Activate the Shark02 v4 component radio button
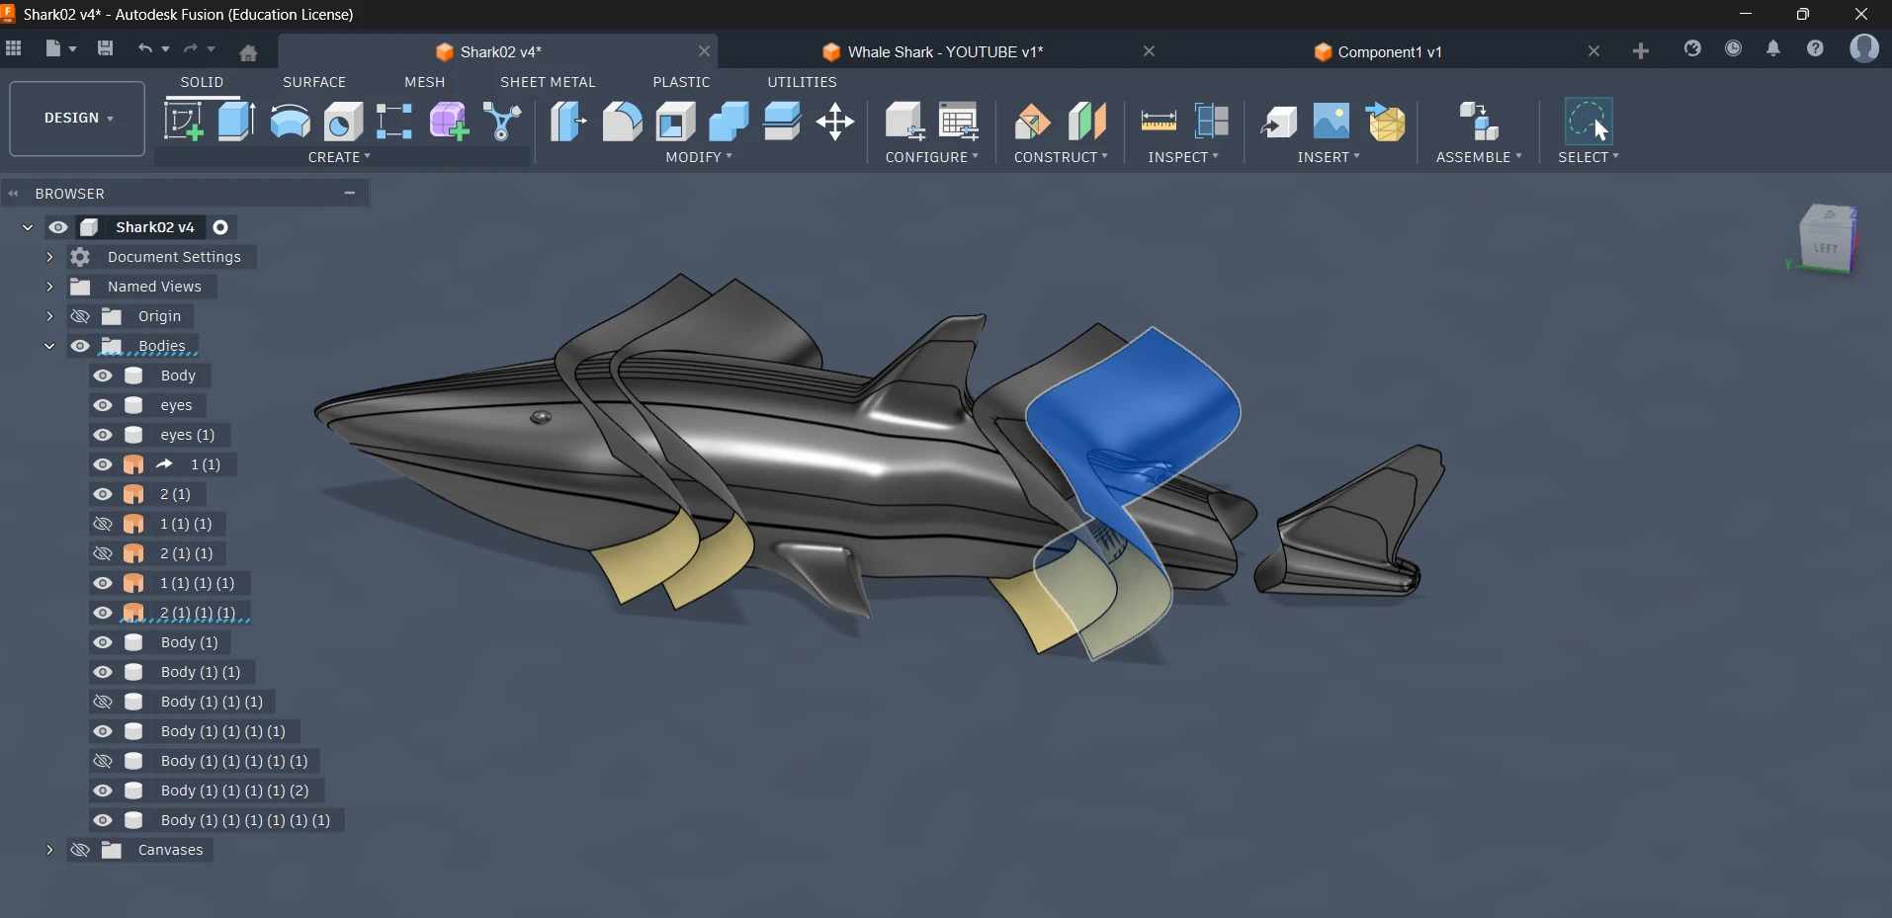Viewport: 1892px width, 918px height. pos(220,227)
